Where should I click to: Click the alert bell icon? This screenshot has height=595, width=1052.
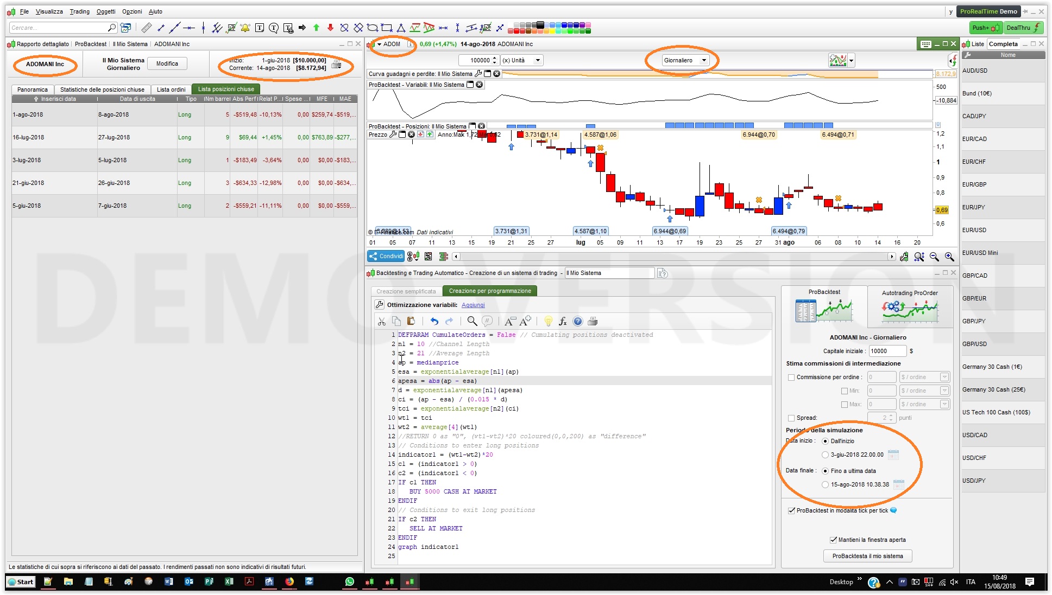pyautogui.click(x=245, y=28)
